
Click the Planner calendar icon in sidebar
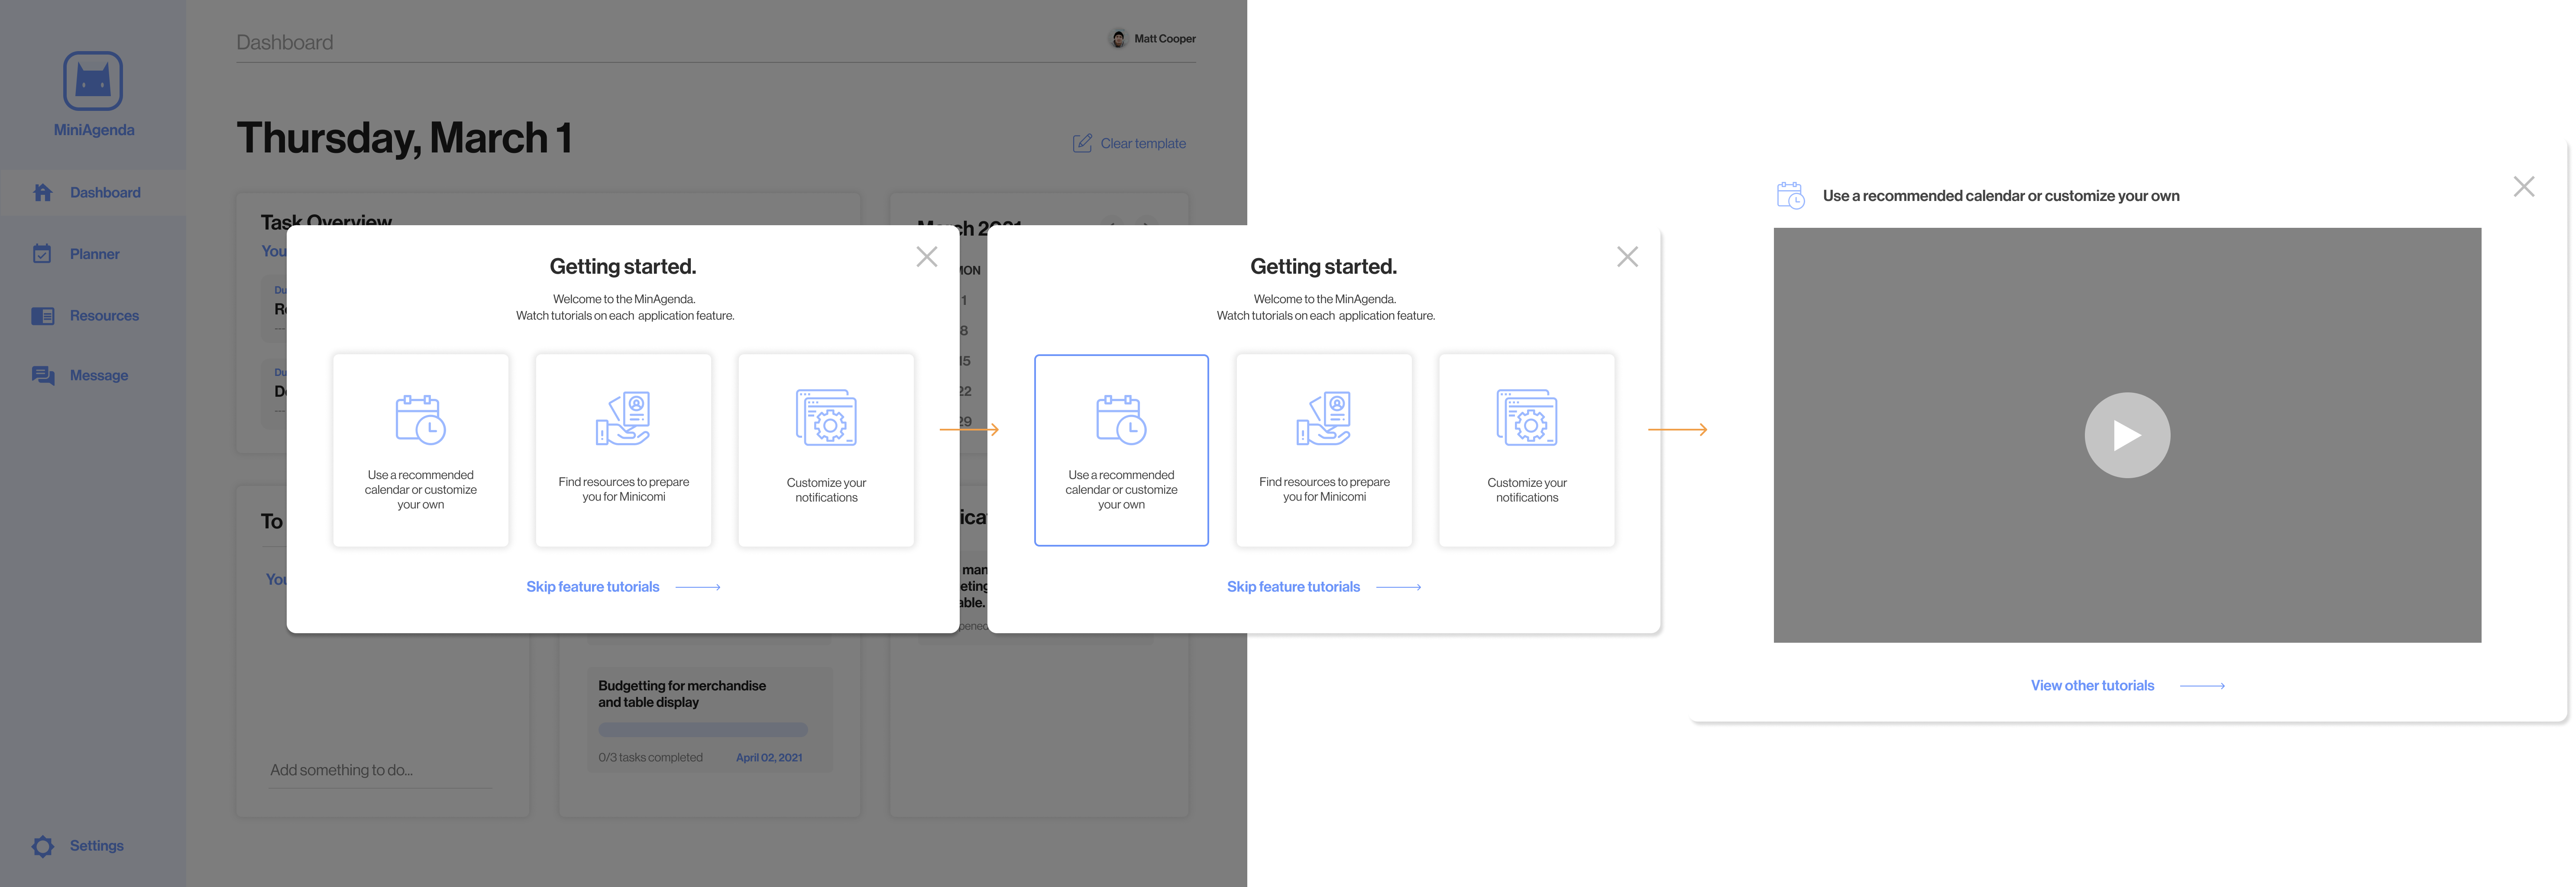42,254
